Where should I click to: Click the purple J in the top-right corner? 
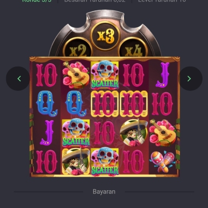163,75
